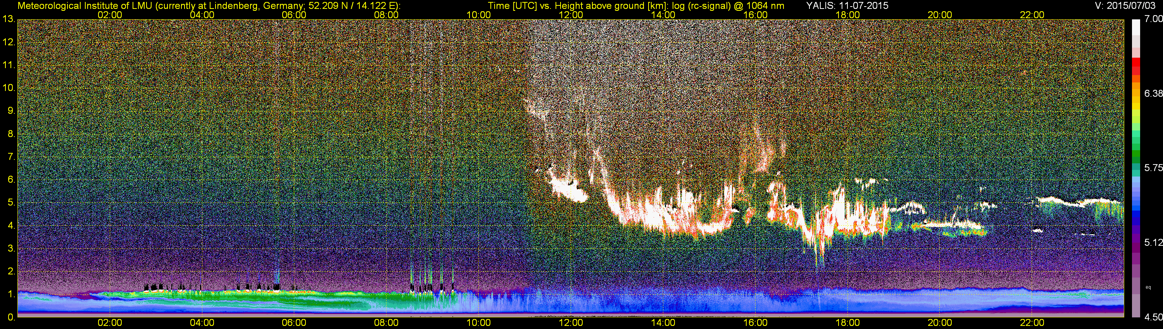
Task: Click the 7.00 color scale value
Action: pos(1154,19)
